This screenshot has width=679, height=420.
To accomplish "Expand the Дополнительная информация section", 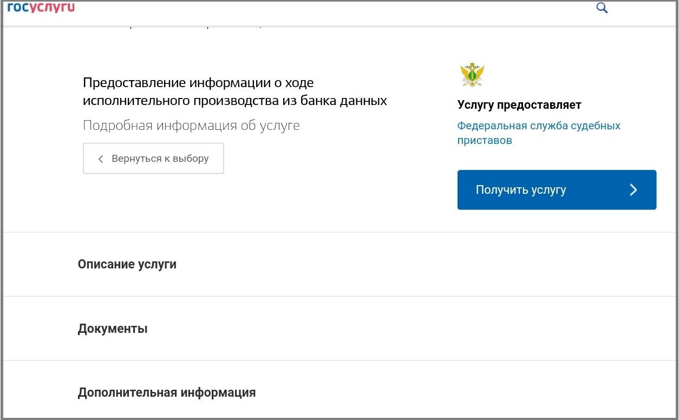I will [x=167, y=392].
